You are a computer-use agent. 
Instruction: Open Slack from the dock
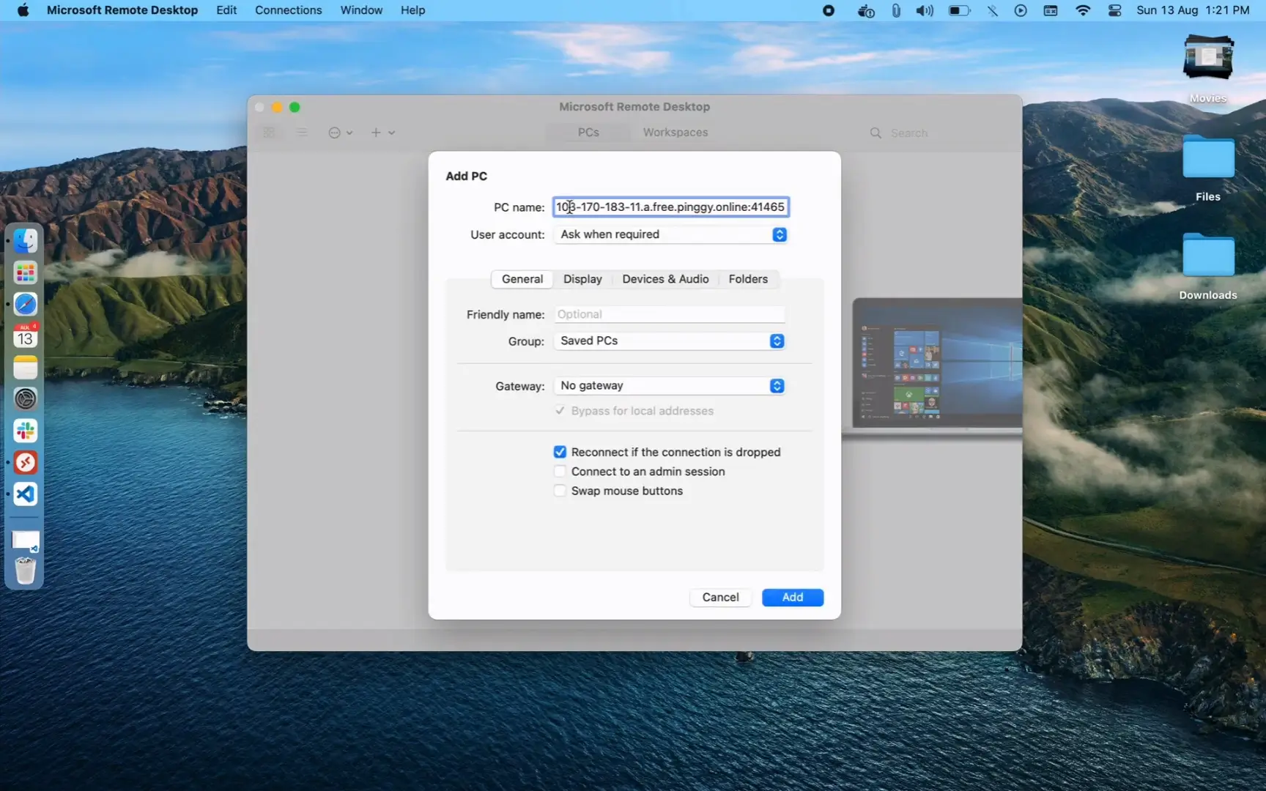(25, 431)
